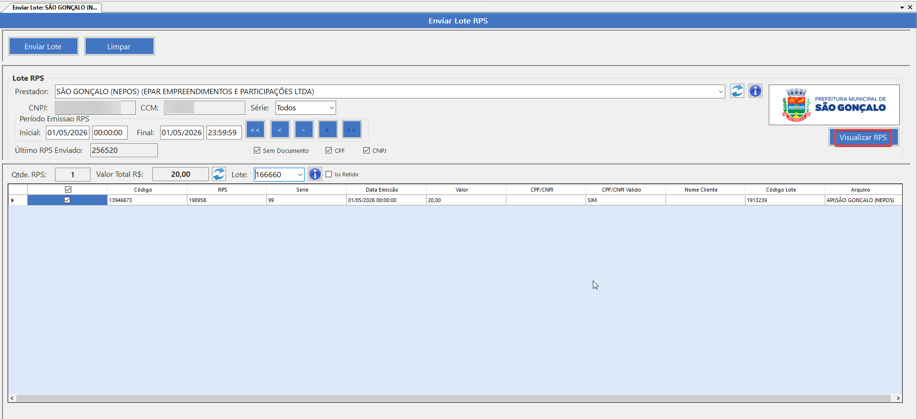This screenshot has width=917, height=419.
Task: Click the horizontal scrollbar left arrow
Action: point(12,398)
